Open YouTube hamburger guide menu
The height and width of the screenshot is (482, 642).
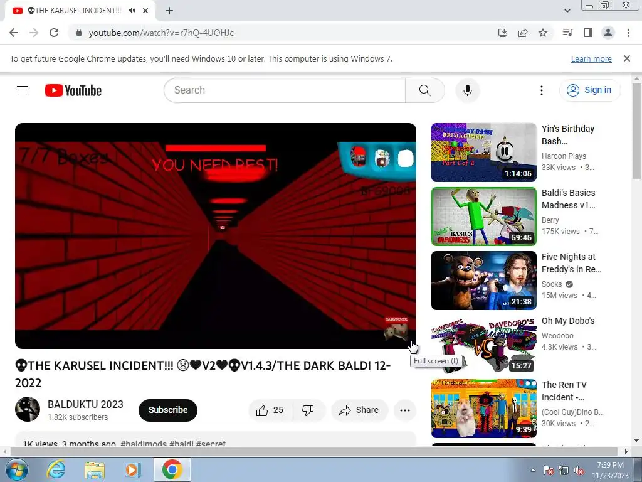[23, 90]
